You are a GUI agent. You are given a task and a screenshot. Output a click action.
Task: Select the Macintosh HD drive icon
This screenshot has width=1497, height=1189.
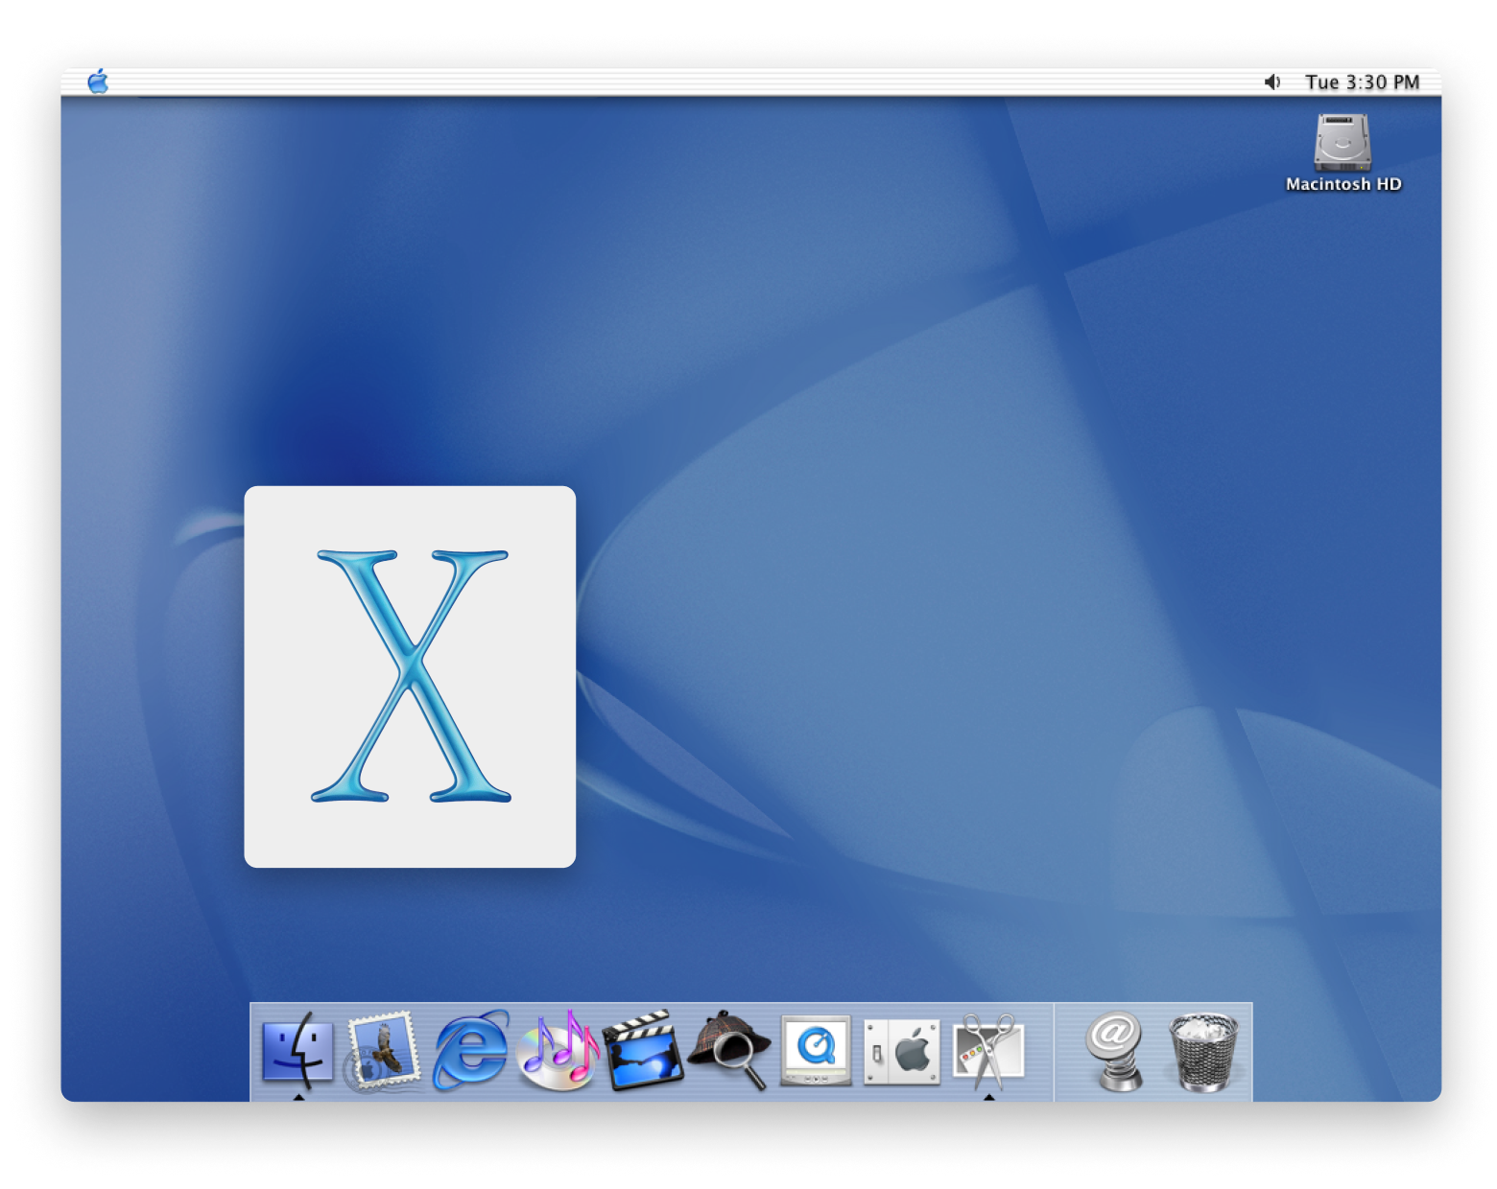1343,143
